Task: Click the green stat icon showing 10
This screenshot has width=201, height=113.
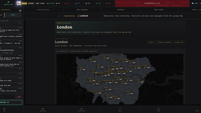Action: pyautogui.click(x=96, y=3)
